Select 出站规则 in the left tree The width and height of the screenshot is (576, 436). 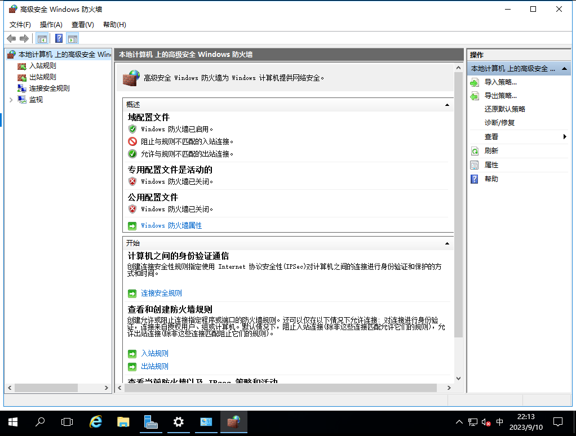point(43,77)
